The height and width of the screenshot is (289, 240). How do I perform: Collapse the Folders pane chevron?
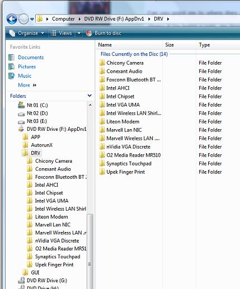[x=90, y=96]
